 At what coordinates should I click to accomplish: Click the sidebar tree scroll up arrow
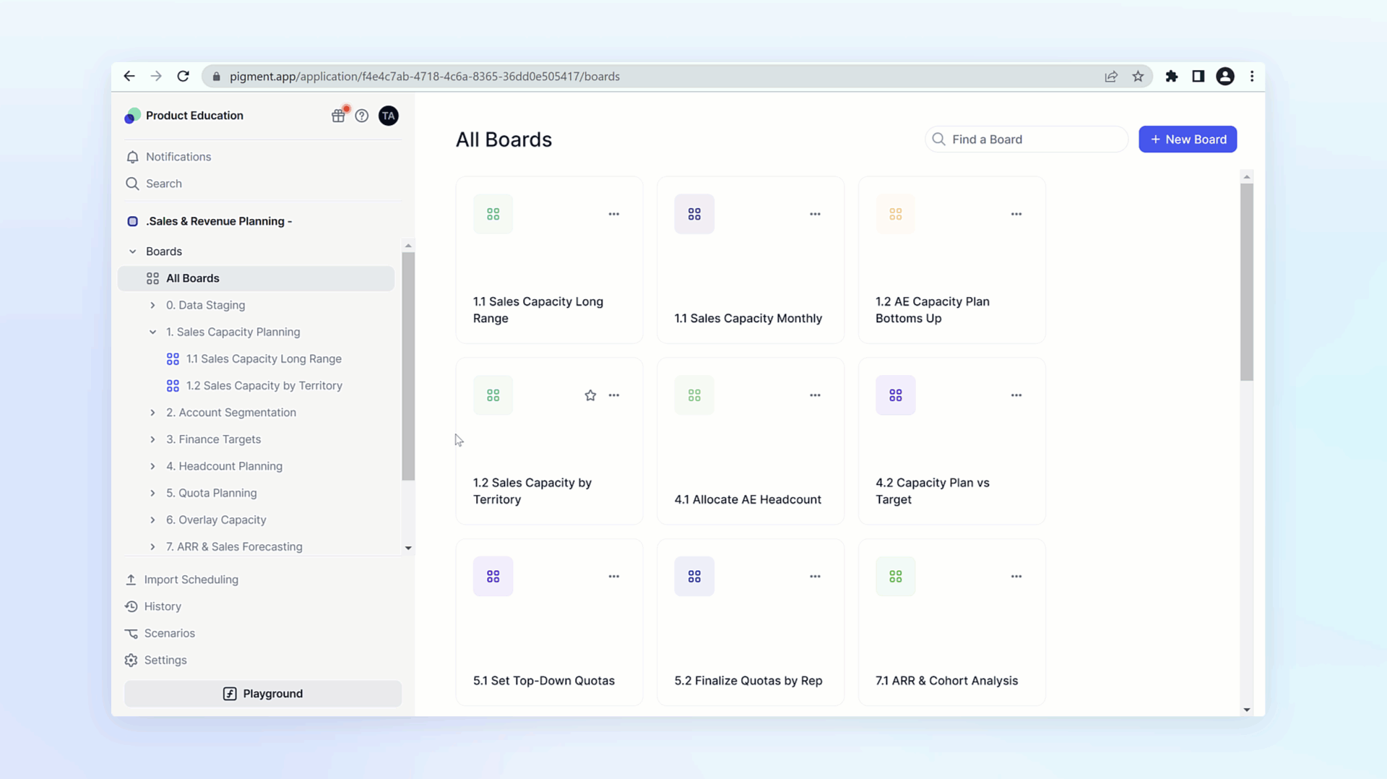click(408, 246)
